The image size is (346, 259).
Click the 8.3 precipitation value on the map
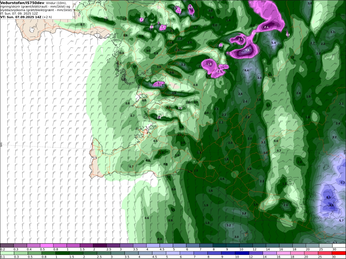point(328,197)
